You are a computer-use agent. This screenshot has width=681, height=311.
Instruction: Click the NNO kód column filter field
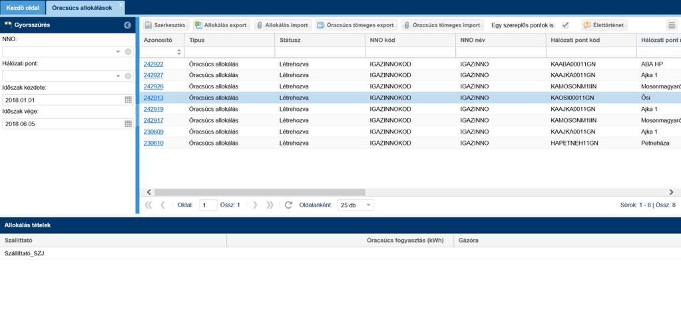411,52
